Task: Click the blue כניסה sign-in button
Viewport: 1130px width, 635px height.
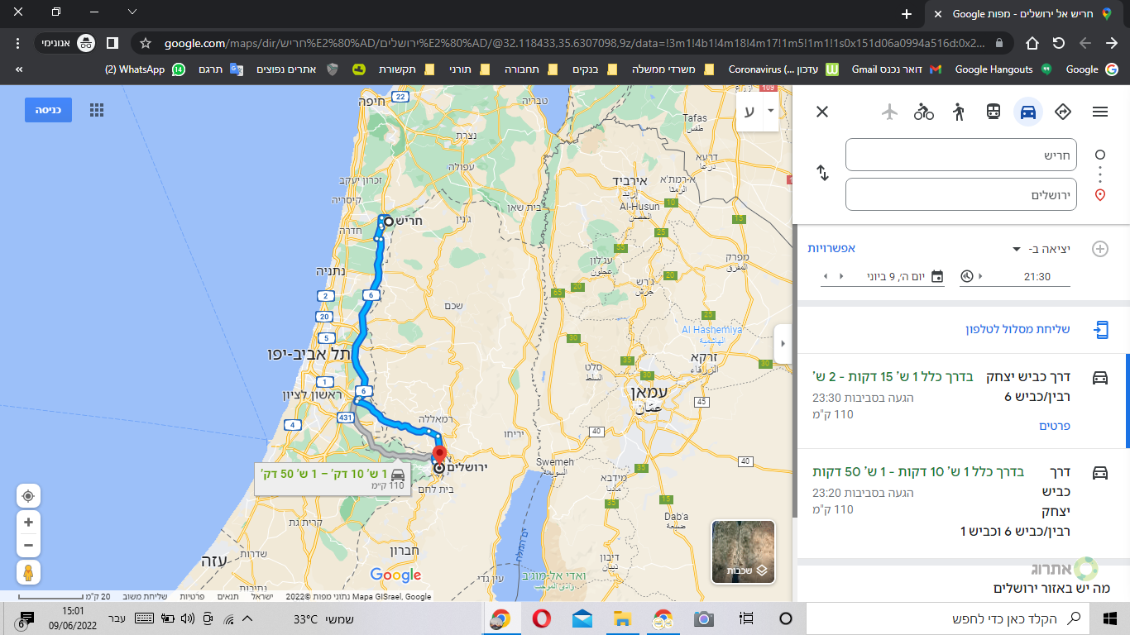Action: click(48, 110)
